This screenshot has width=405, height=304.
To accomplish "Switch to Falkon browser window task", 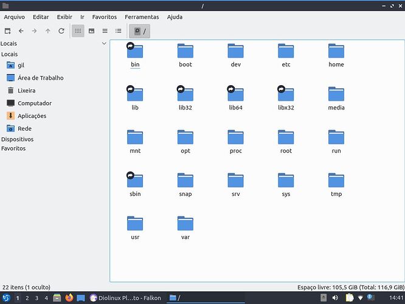I will click(125, 298).
